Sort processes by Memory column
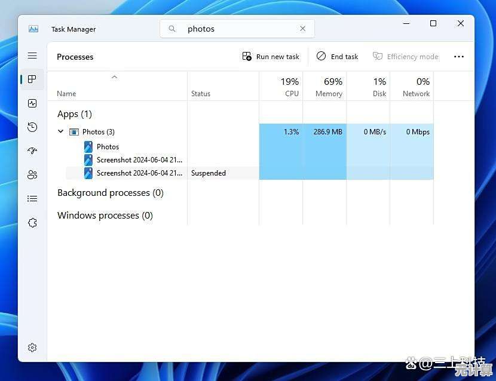The image size is (496, 381). tap(325, 87)
